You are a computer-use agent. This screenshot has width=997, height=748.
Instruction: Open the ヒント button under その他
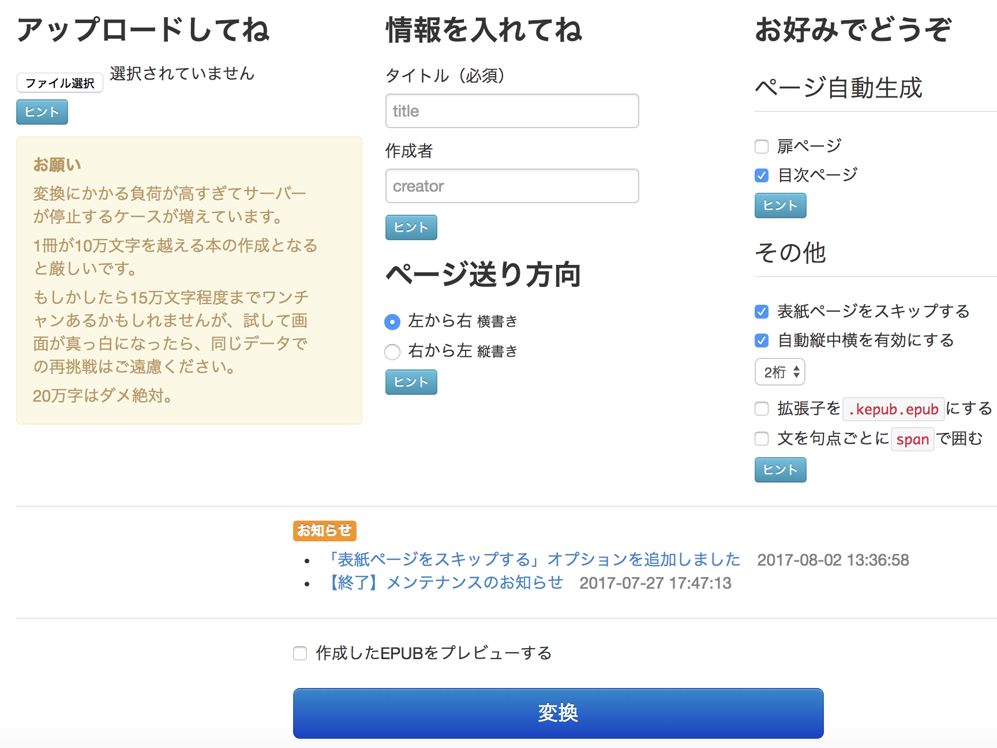[781, 470]
